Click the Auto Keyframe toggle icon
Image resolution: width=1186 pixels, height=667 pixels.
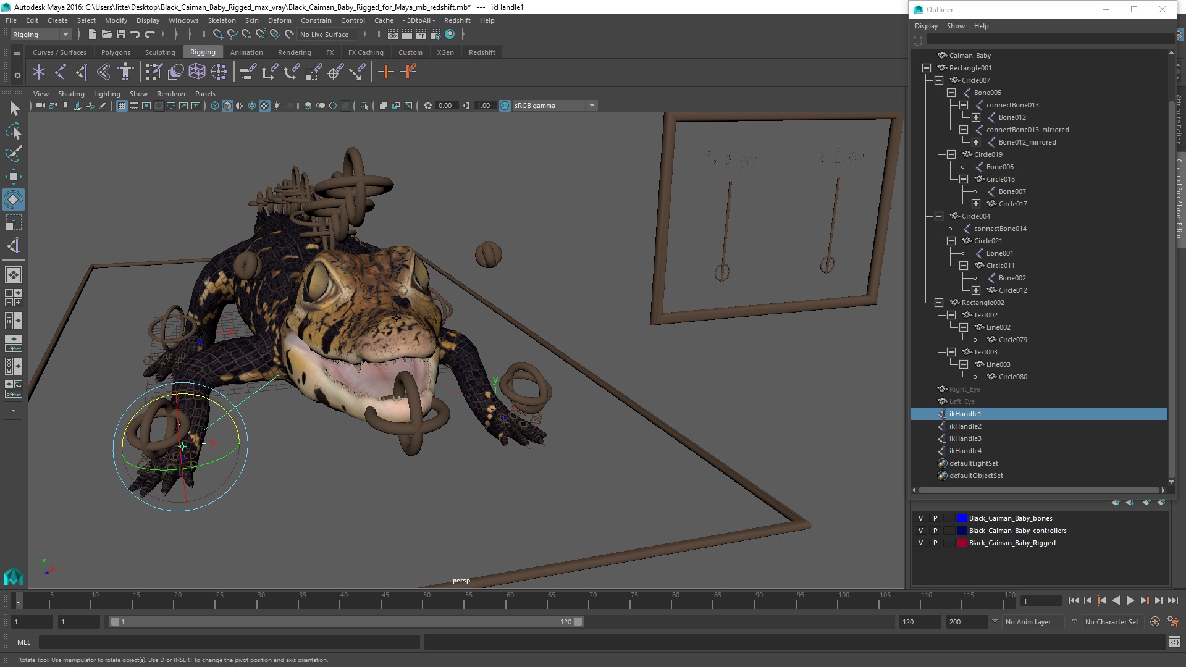pos(1154,622)
